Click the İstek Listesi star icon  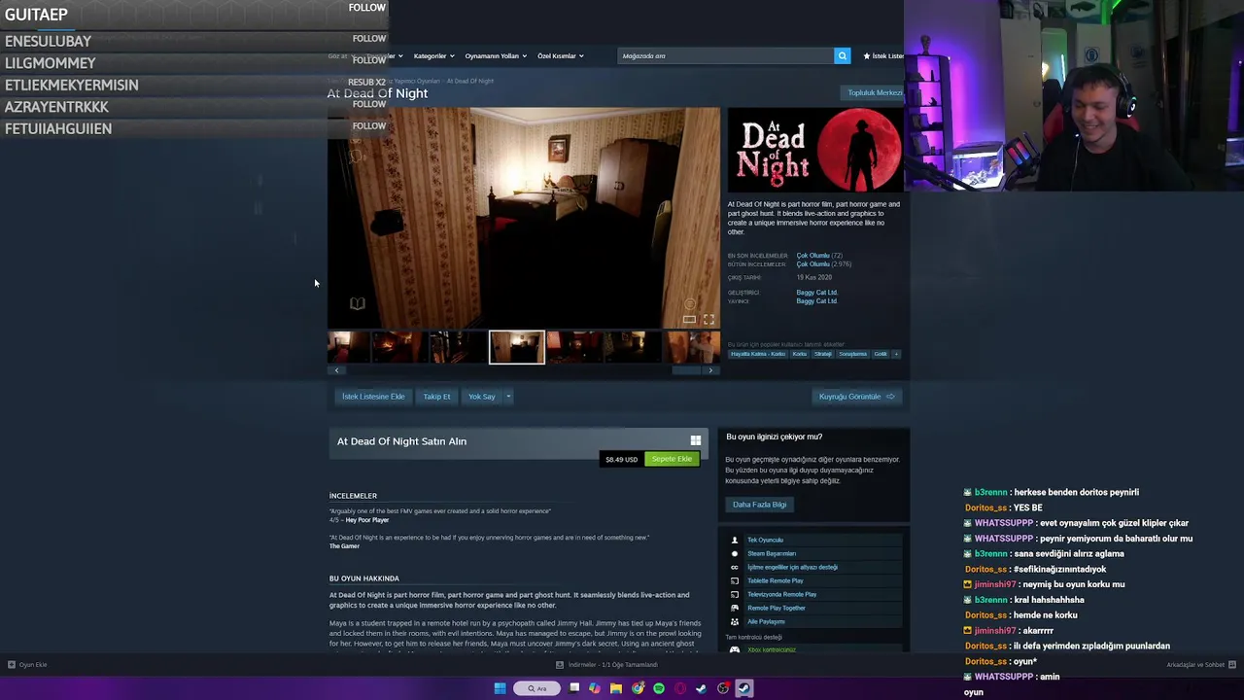pos(866,56)
